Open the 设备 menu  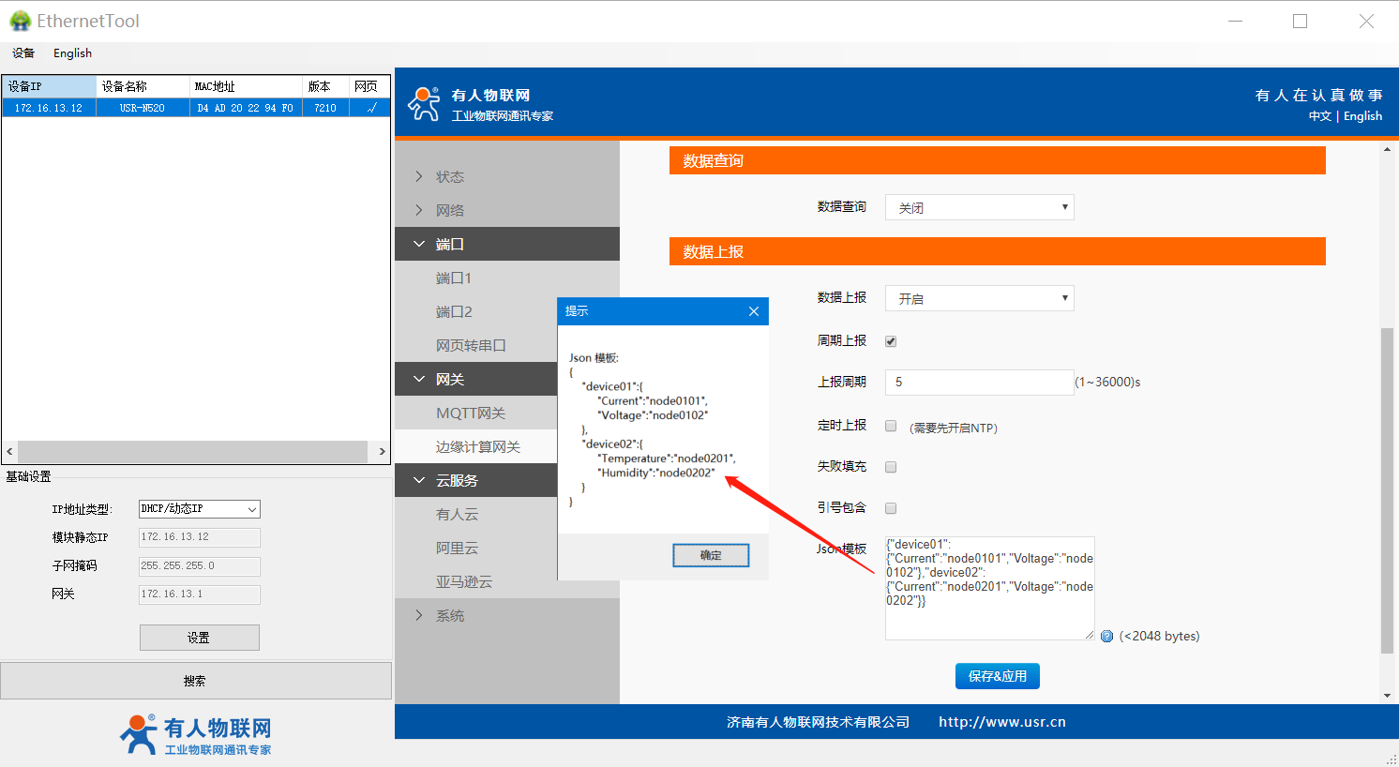(23, 53)
